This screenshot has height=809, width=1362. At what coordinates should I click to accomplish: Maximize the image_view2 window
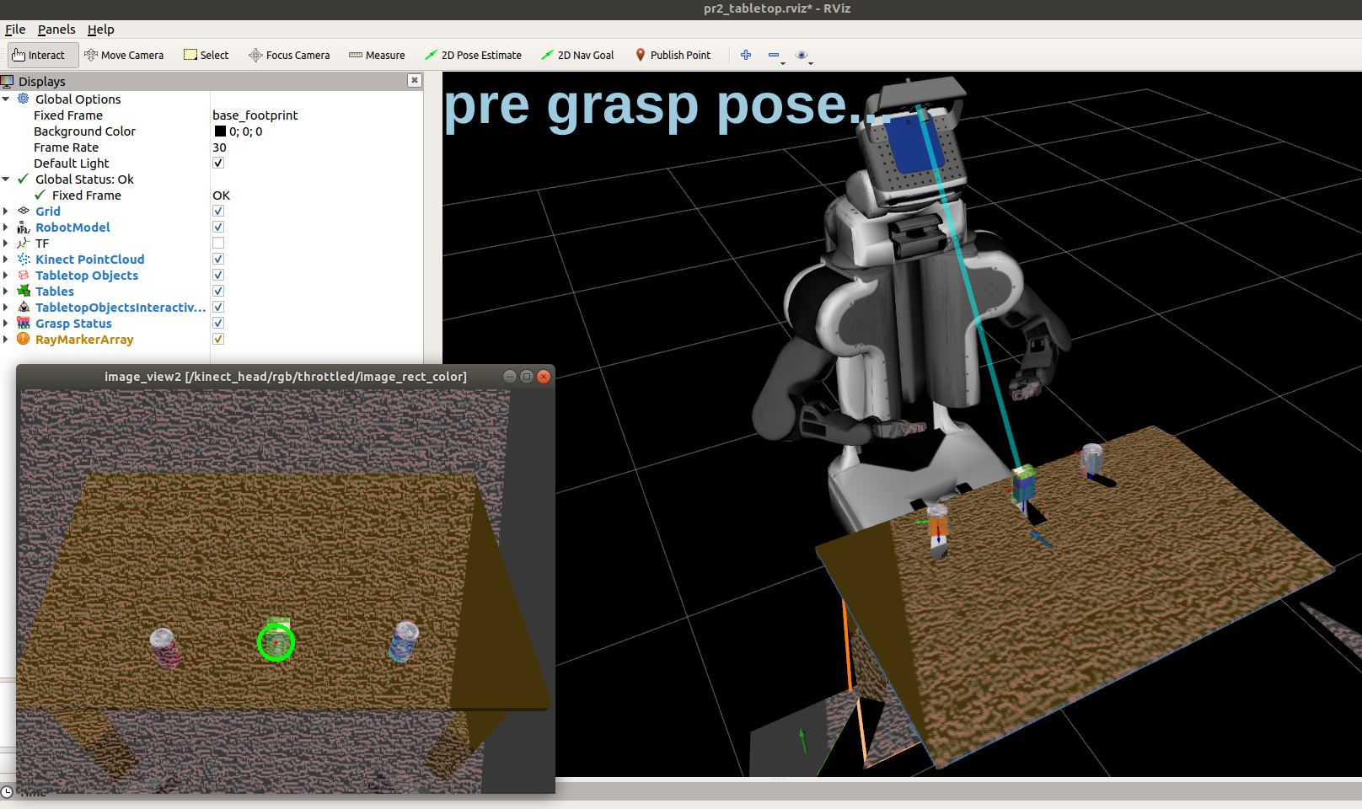527,377
